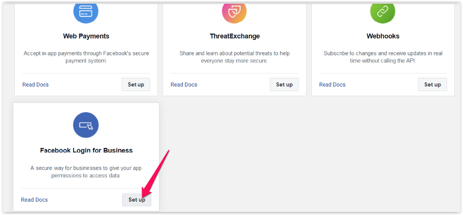
Task: Open Read Docs for Web Payments
Action: tap(36, 84)
